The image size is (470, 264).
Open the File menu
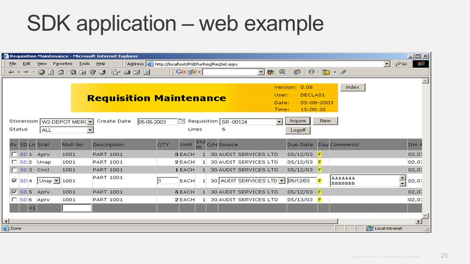point(13,64)
